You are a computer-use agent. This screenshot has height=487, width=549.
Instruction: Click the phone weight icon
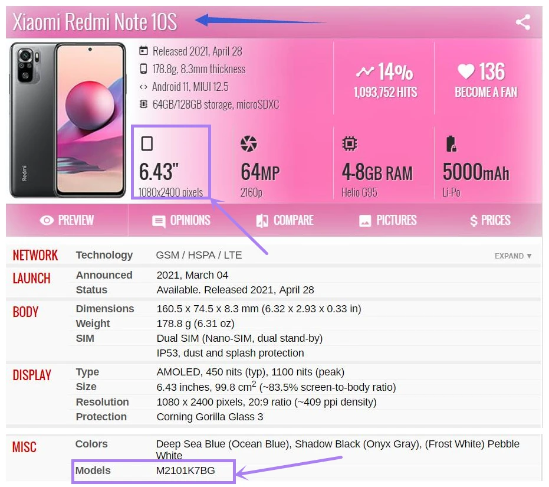(x=143, y=68)
